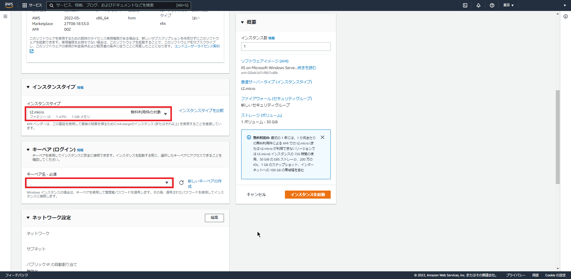Collapse the ネットワーク設定 section

coord(28,218)
